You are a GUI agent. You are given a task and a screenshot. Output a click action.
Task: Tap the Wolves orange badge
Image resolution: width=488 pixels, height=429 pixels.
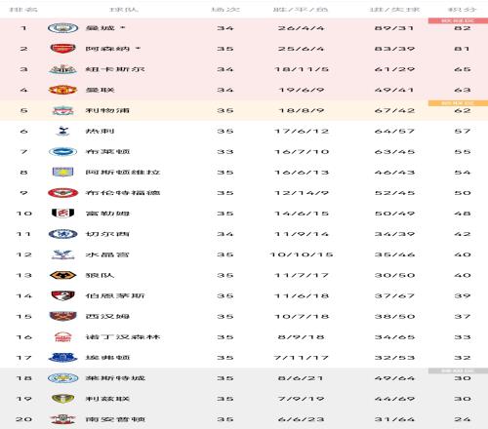pos(62,275)
